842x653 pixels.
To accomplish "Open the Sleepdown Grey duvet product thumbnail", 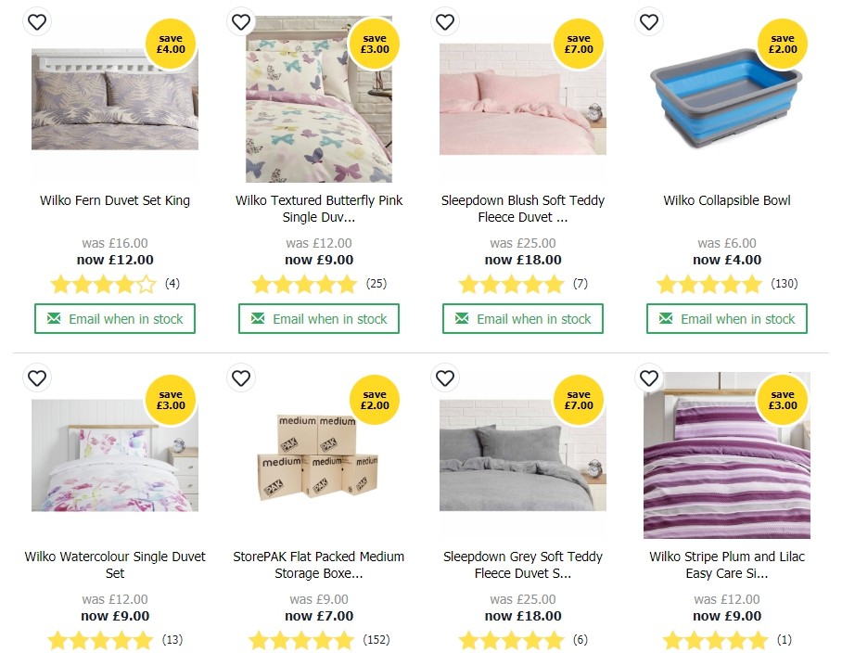I will 522,455.
